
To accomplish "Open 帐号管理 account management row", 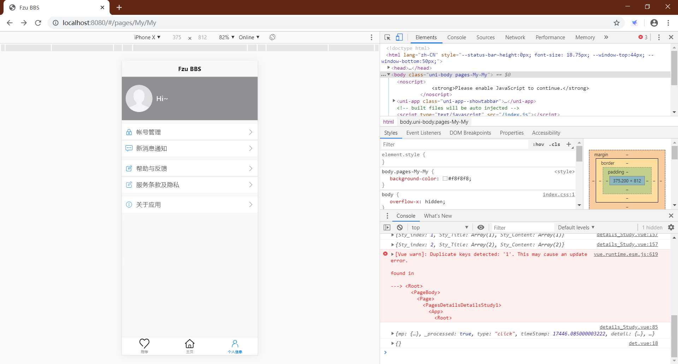I will [190, 132].
